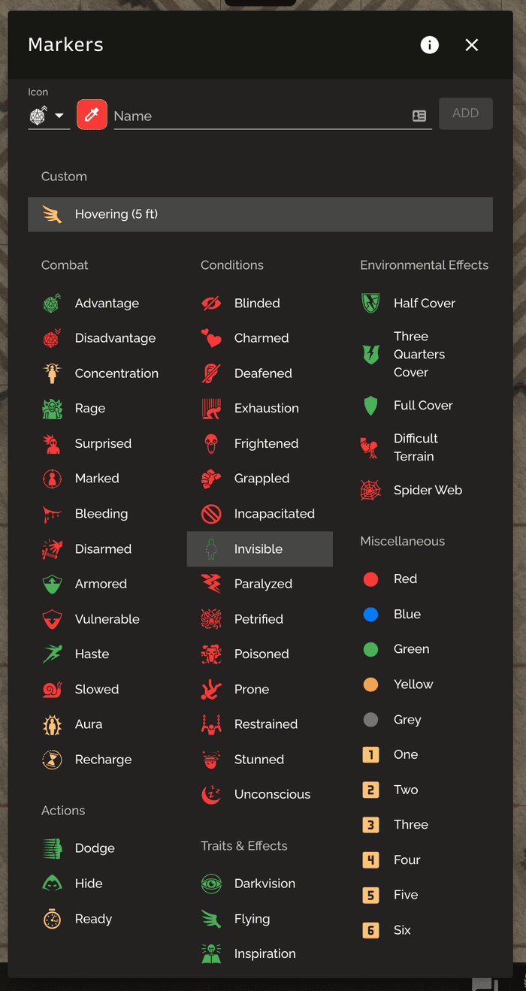This screenshot has height=991, width=526.
Task: Open the Icon dice dropdown arrow
Action: click(59, 116)
